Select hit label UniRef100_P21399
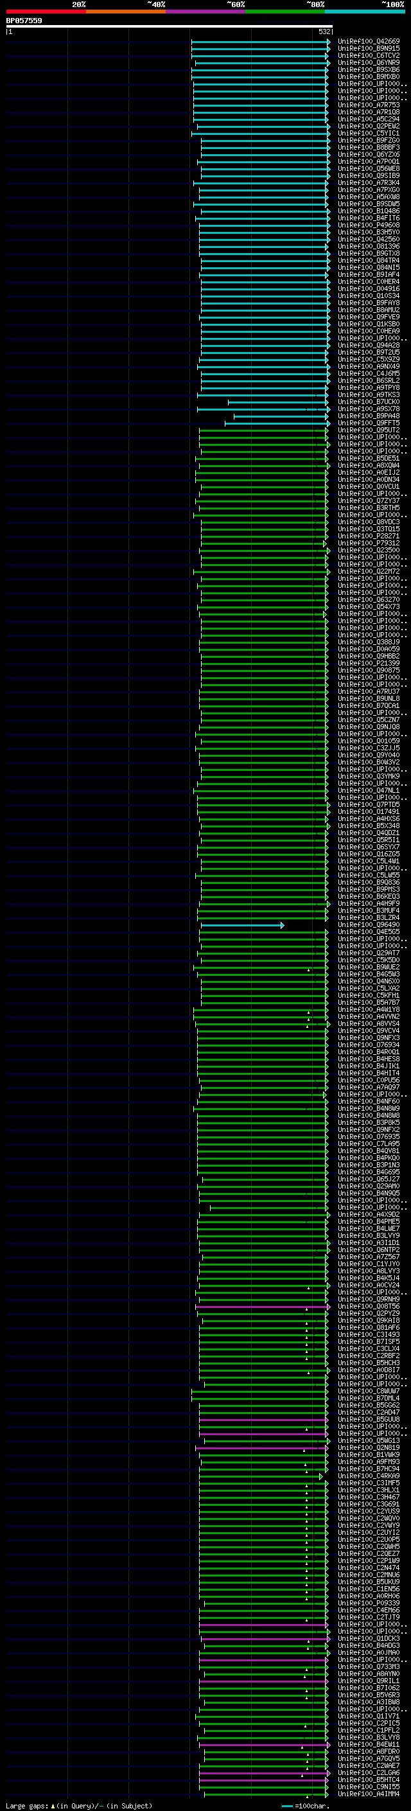 [x=368, y=664]
